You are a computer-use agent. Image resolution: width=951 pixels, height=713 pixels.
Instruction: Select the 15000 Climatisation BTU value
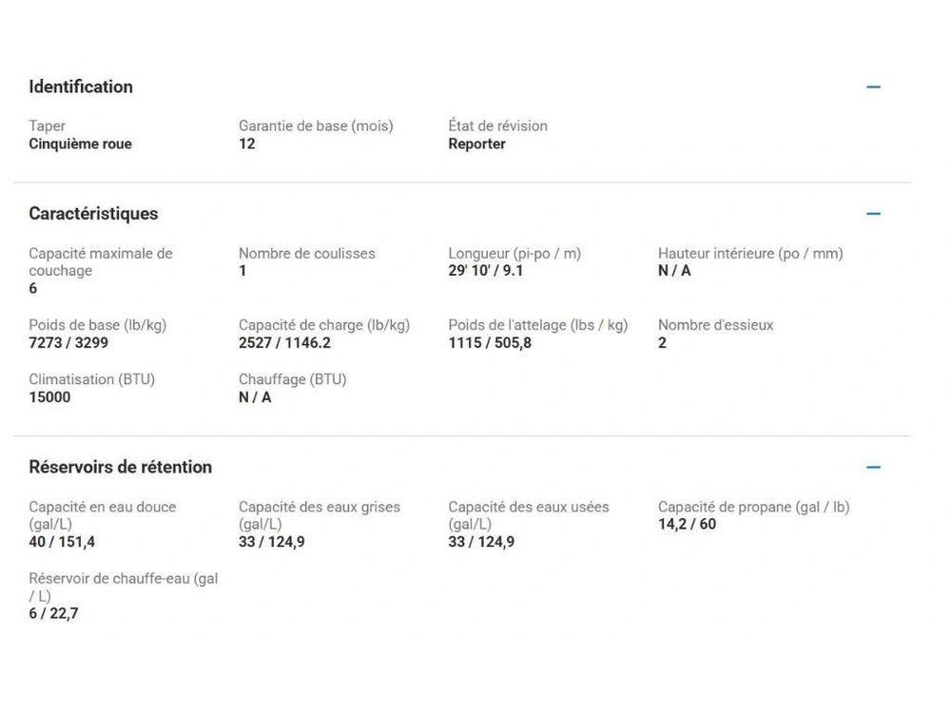point(49,396)
